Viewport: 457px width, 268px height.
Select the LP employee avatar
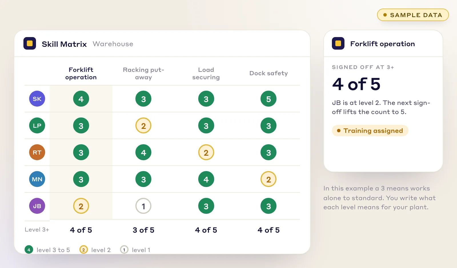[37, 125]
